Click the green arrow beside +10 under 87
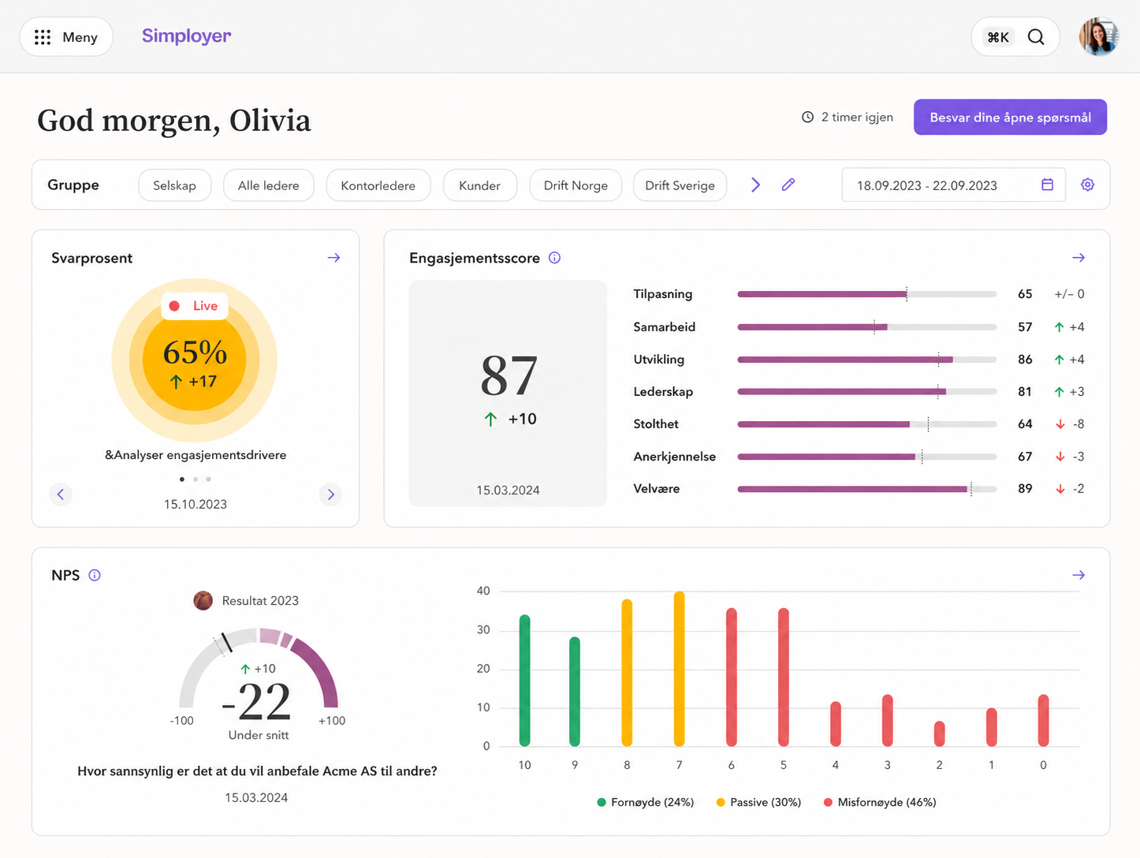 coord(490,419)
